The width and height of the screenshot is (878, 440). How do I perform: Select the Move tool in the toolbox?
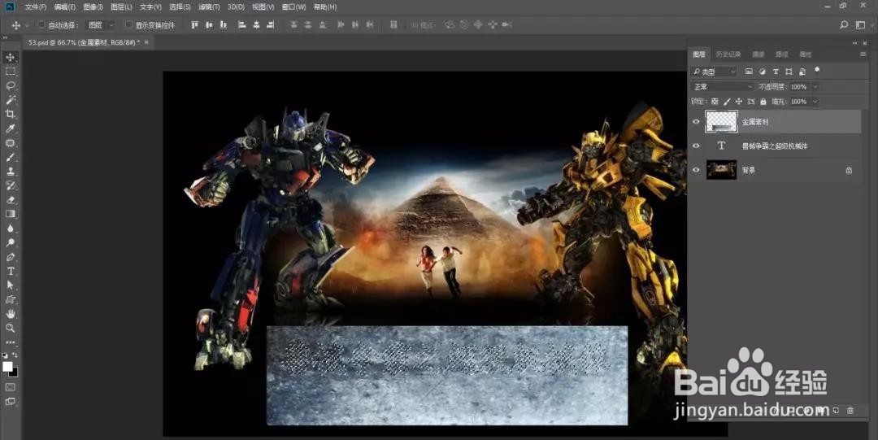click(x=10, y=57)
